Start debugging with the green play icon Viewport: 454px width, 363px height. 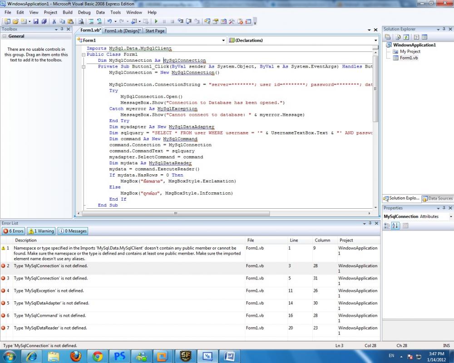click(156, 21)
